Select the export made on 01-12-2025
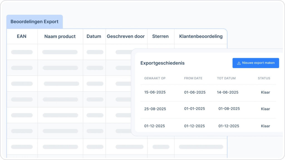The image size is (285, 160). pos(154,126)
